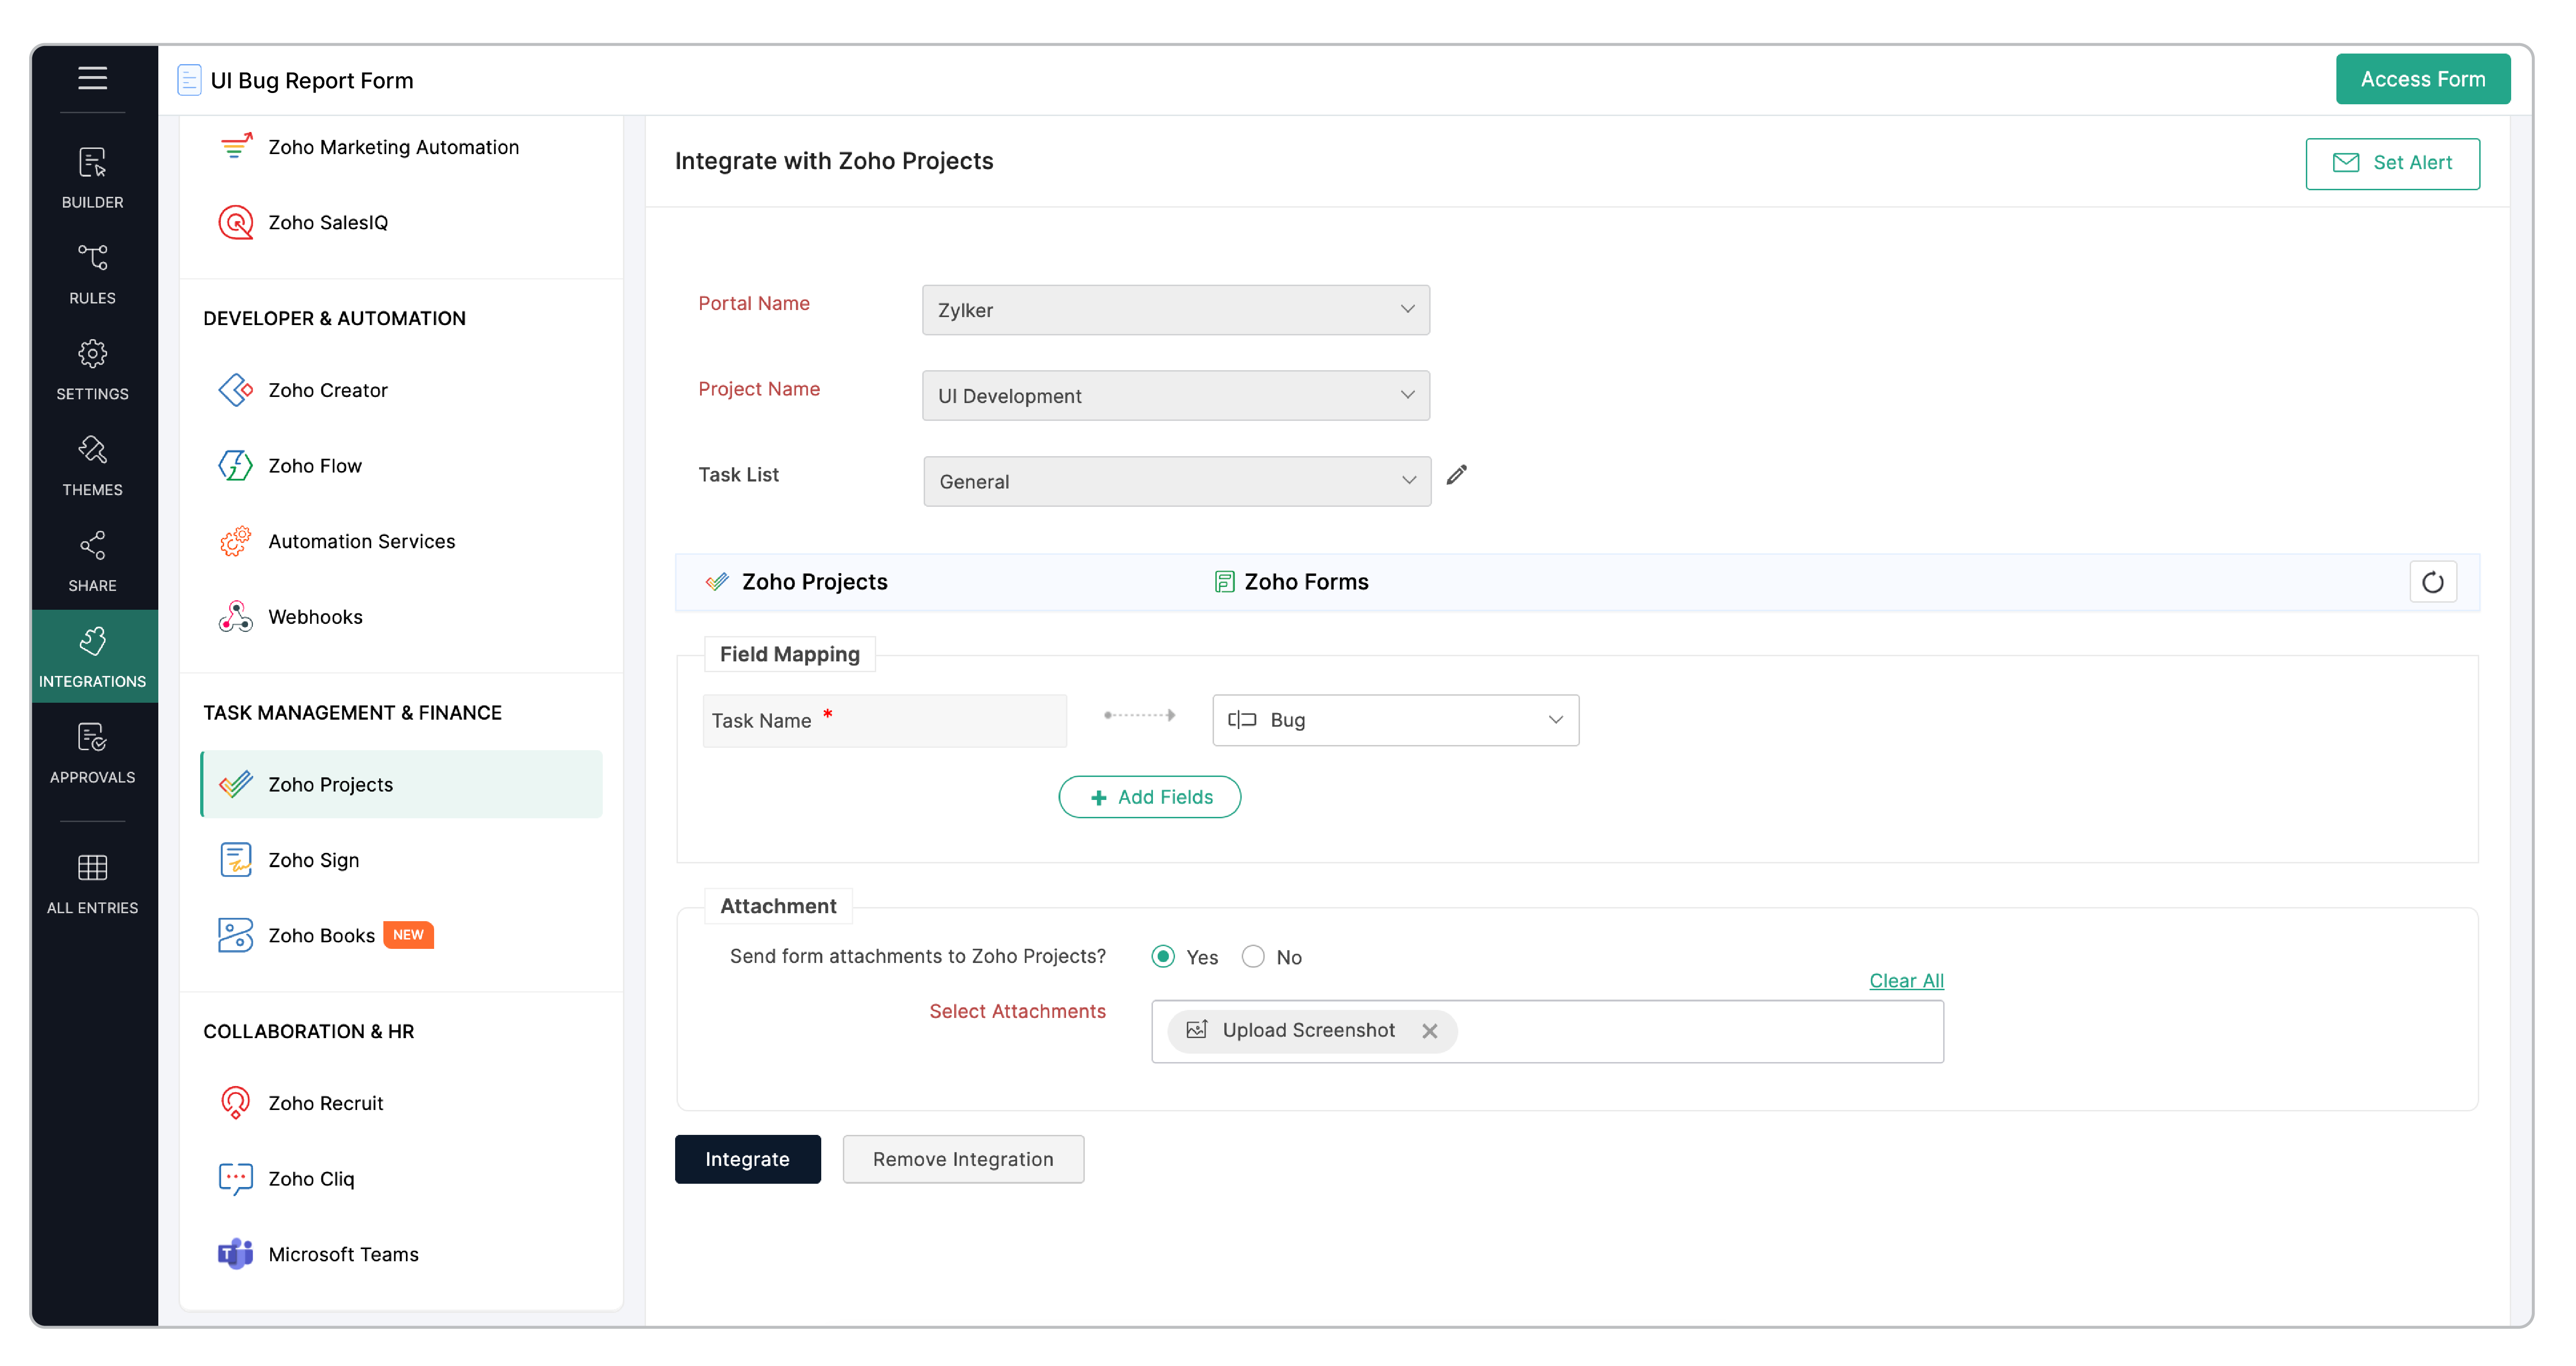Click the Clear All link
This screenshot has width=2576, height=1366.
1905,980
